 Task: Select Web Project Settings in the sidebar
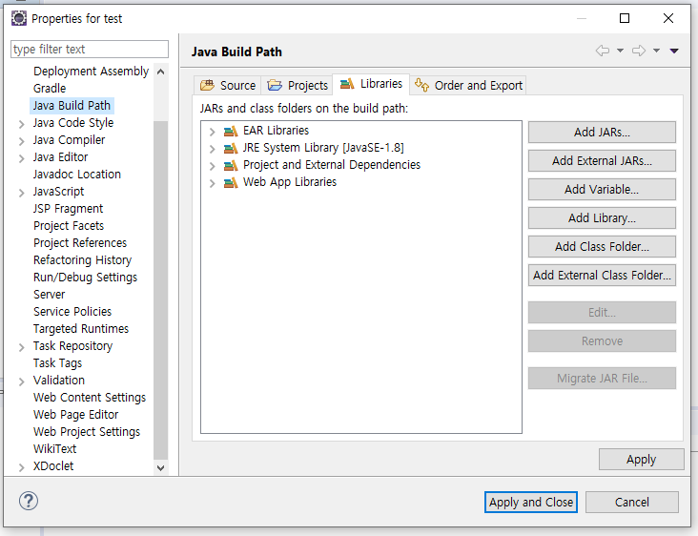click(x=87, y=432)
